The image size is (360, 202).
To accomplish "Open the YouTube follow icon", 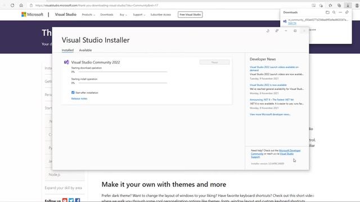I will pyautogui.click(x=65, y=200).
